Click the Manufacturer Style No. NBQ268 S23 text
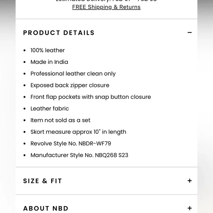The height and width of the screenshot is (213, 213). (x=79, y=155)
